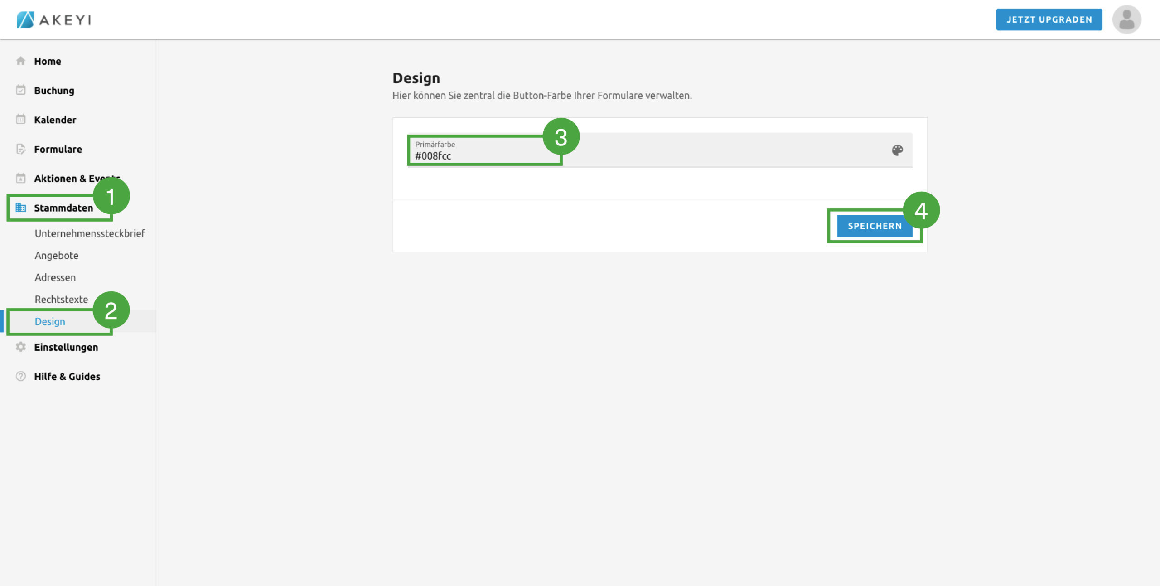This screenshot has width=1160, height=586.
Task: Select Rechtstexte submenu entry
Action: tap(61, 300)
